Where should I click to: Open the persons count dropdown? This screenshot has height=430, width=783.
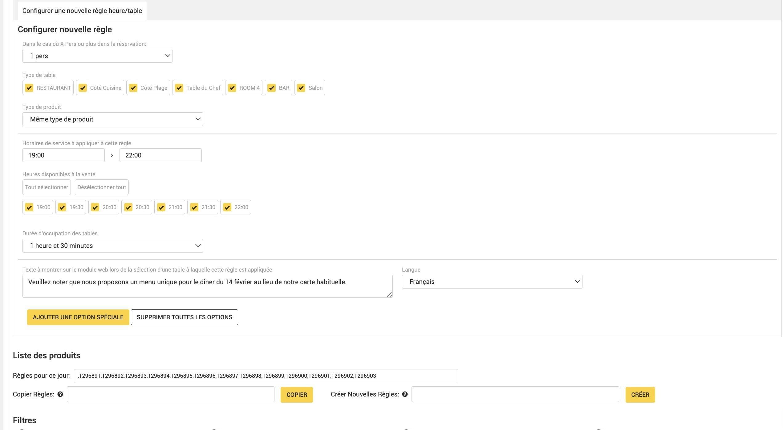(x=97, y=56)
